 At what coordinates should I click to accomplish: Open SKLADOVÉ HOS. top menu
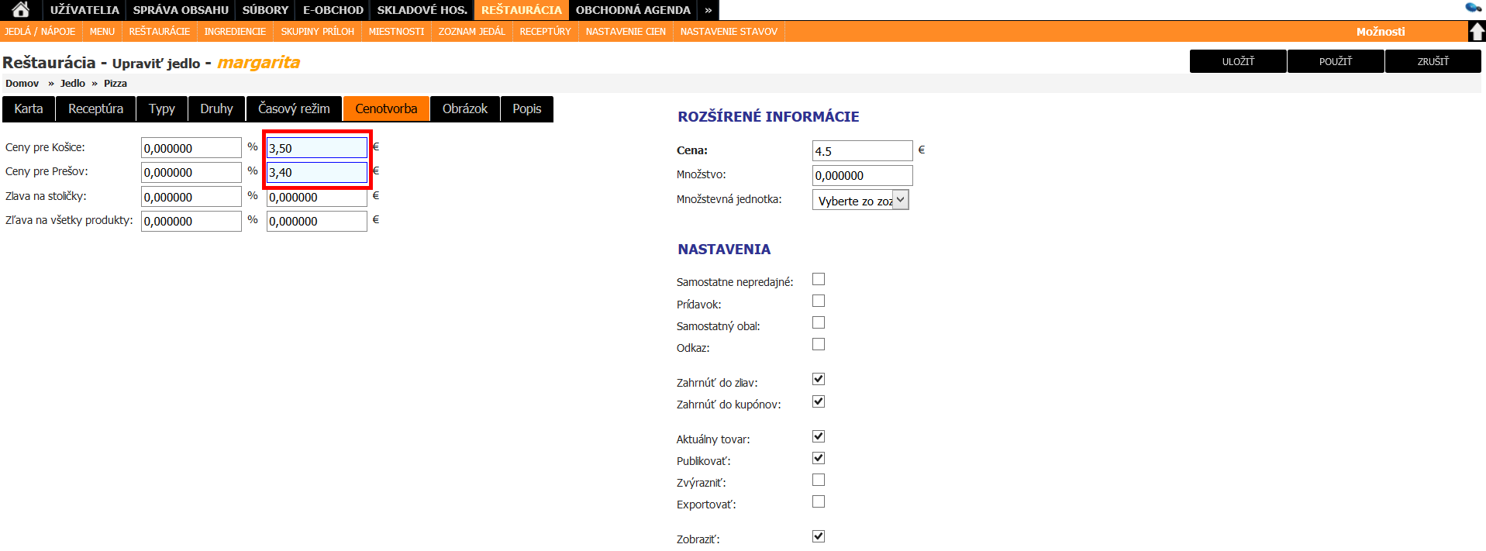pyautogui.click(x=422, y=10)
